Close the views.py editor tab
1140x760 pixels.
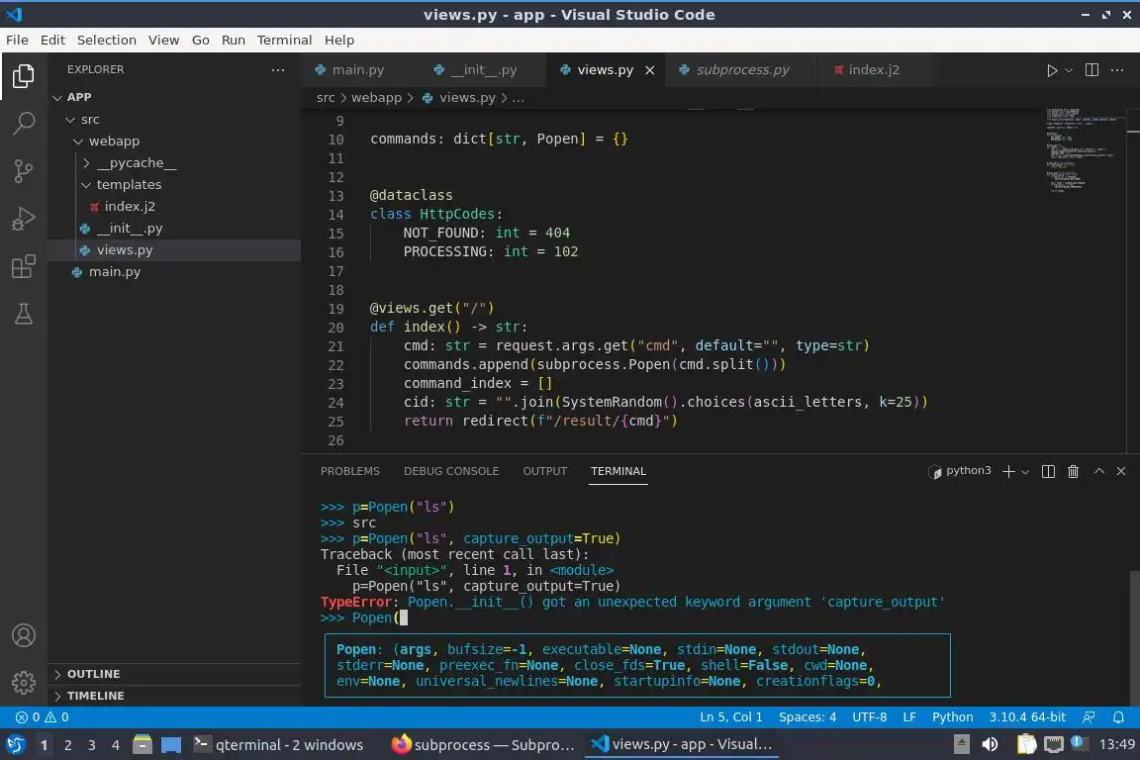[x=650, y=70]
